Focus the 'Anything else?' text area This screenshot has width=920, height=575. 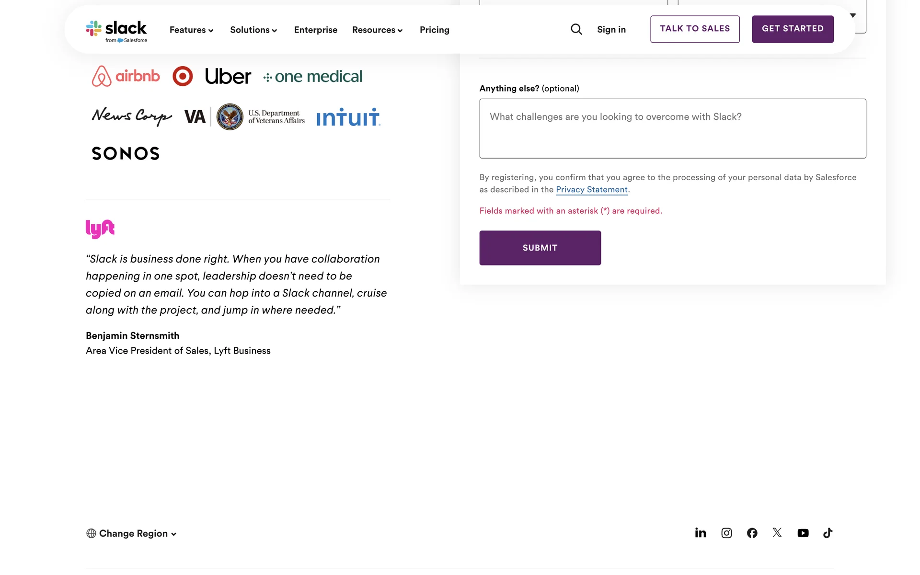673,128
